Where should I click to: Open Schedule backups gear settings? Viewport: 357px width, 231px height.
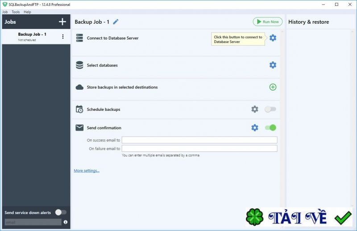click(255, 109)
